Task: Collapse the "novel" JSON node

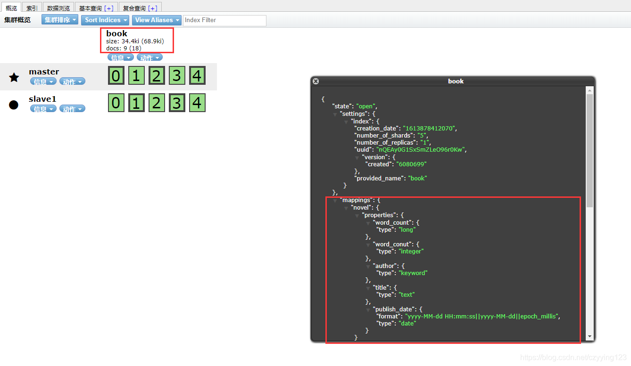Action: (x=346, y=208)
